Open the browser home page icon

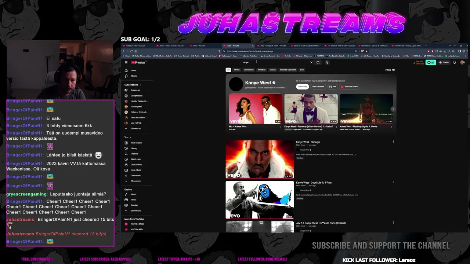pyautogui.click(x=136, y=51)
